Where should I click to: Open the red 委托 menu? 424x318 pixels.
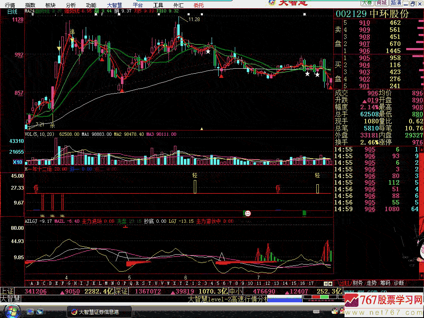(x=199, y=5)
